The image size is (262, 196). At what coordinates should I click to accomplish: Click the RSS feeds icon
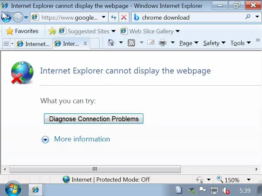[131, 43]
